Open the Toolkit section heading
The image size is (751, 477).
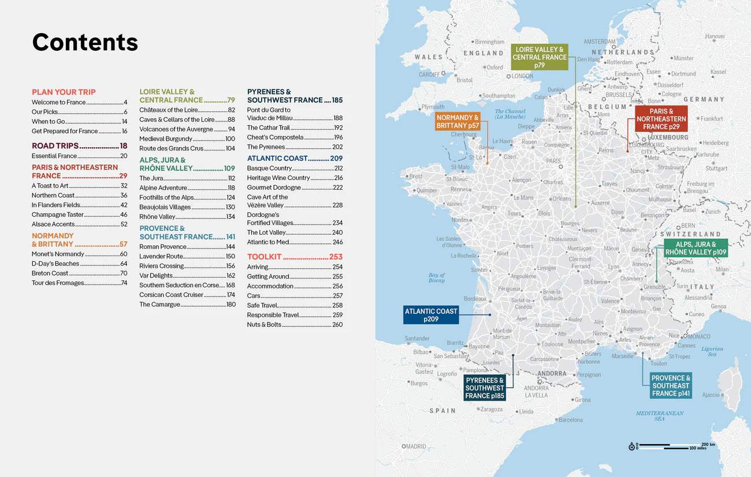click(x=295, y=257)
